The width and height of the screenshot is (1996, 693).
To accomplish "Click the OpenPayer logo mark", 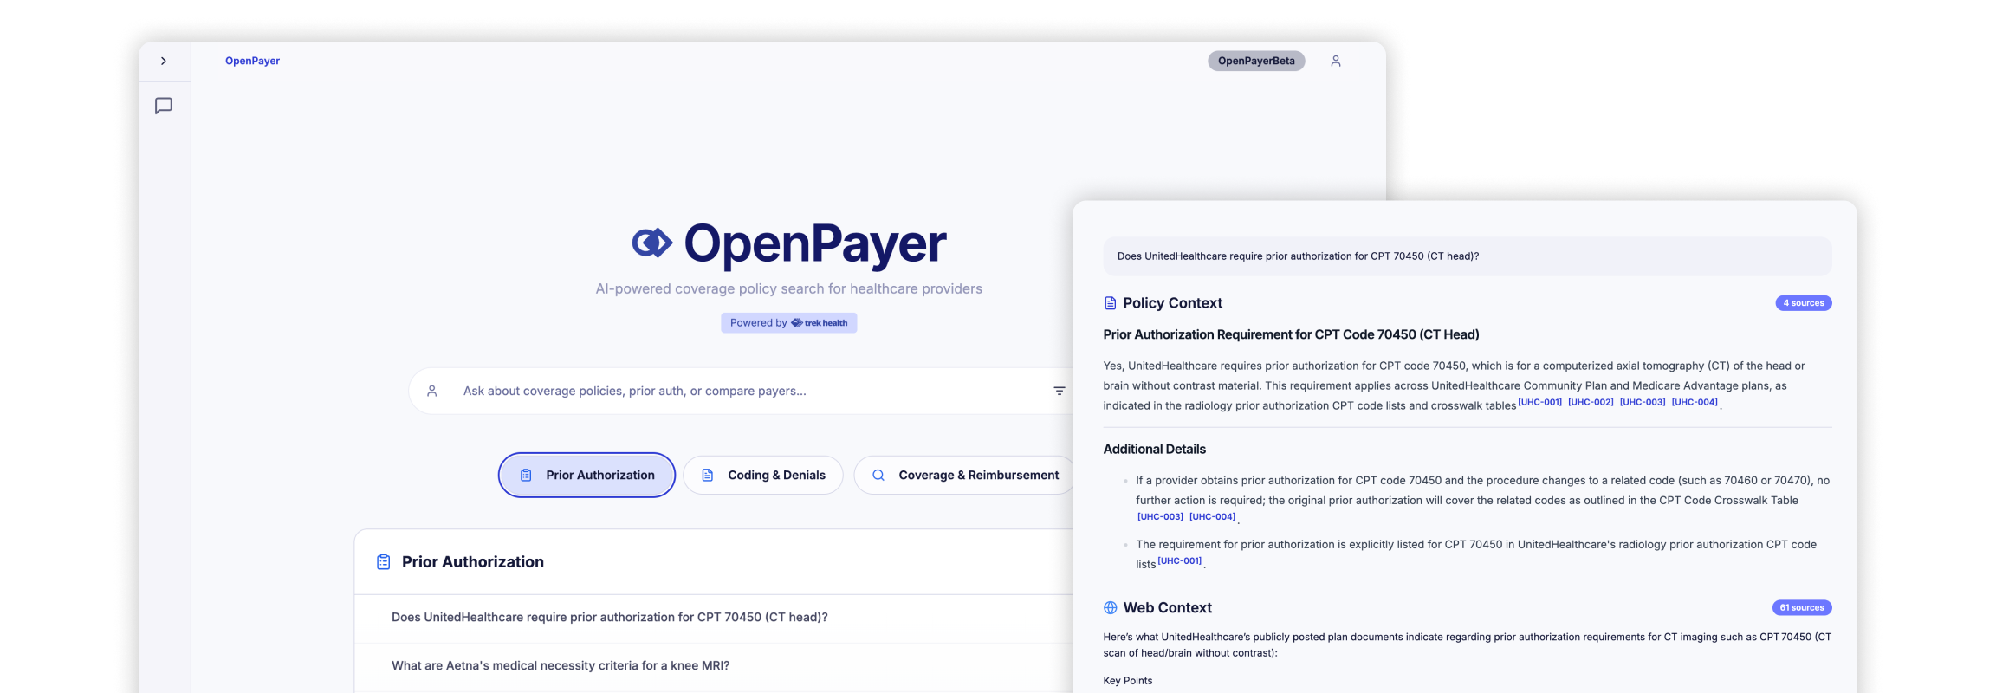I will pos(652,243).
